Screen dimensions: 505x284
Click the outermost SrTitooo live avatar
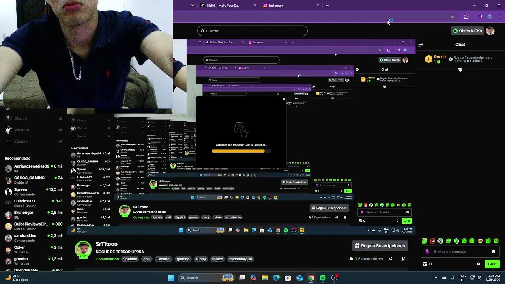pyautogui.click(x=83, y=250)
